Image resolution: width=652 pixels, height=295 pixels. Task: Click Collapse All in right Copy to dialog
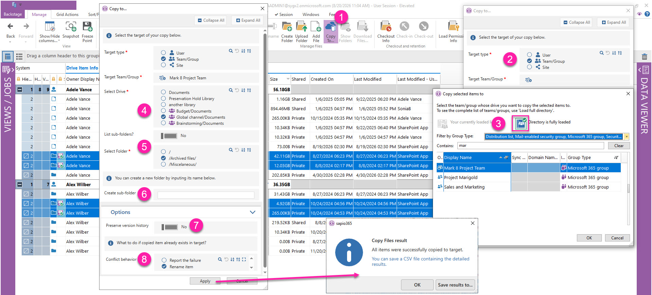coord(577,22)
